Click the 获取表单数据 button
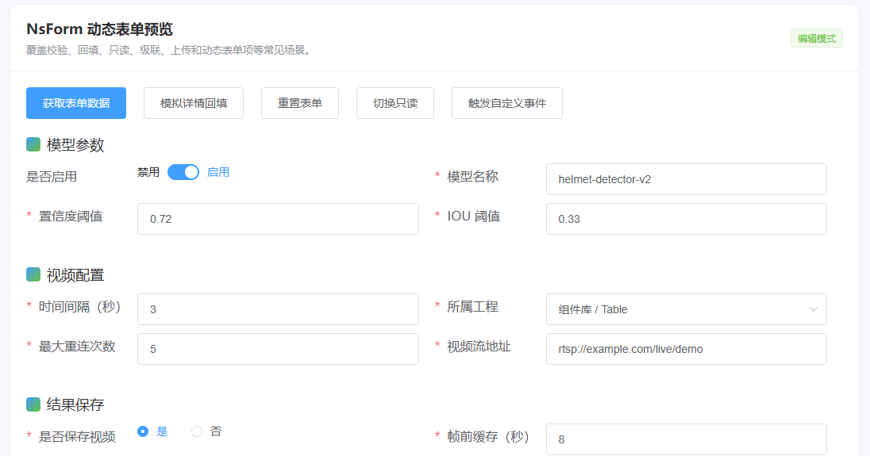Screen dimensions: 870x456 [76, 103]
